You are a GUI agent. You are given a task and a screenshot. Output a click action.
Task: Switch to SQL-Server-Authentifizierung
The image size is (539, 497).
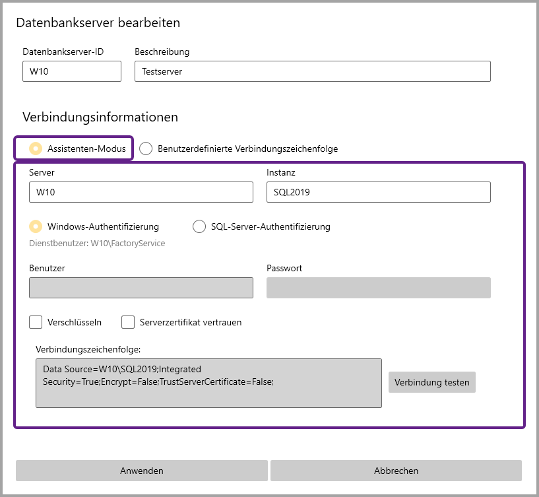coord(199,227)
